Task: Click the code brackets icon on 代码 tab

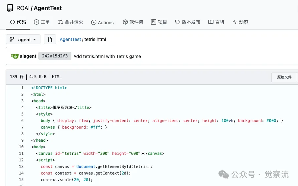Action: point(12,22)
